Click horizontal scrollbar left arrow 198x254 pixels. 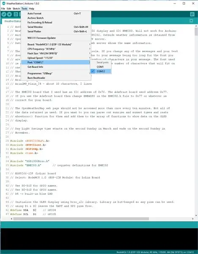[x=11, y=219]
